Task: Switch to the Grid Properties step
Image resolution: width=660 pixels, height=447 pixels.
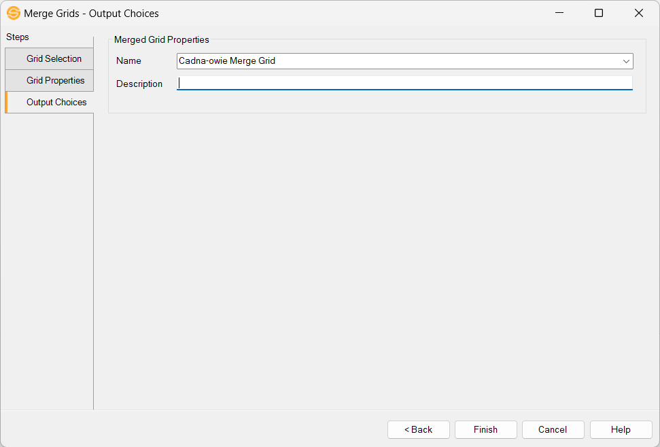Action: click(x=55, y=81)
